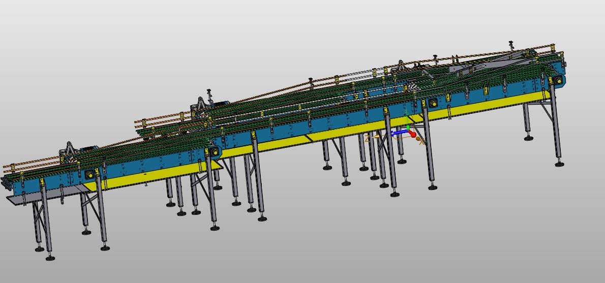
Task: Select the red axis of the triad
Action: click(412, 134)
